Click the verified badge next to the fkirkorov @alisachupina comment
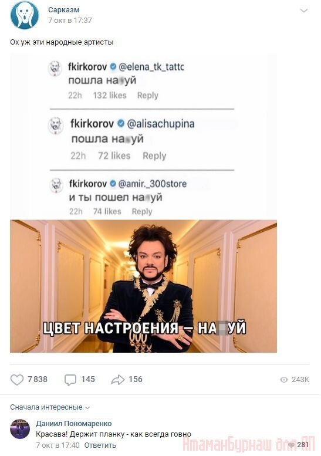Viewport: 321px width, 456px height. pos(120,124)
